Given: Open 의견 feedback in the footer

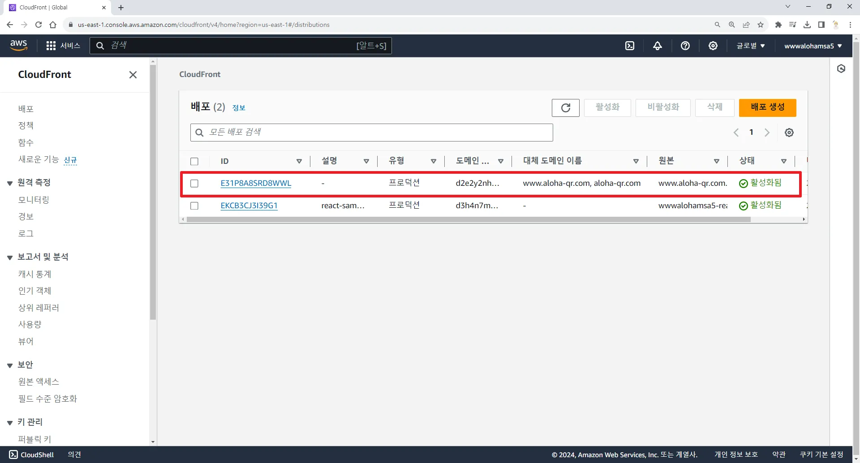Looking at the screenshot, I should point(74,454).
